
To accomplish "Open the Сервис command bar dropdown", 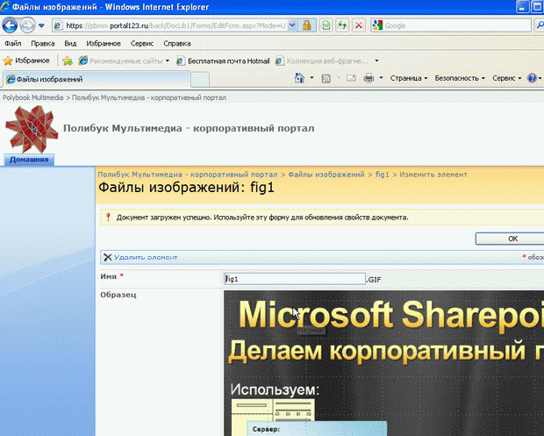I will pyautogui.click(x=505, y=78).
